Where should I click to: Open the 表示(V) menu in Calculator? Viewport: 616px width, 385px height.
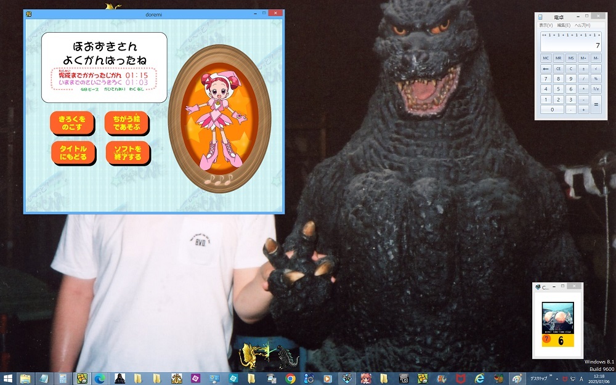546,25
